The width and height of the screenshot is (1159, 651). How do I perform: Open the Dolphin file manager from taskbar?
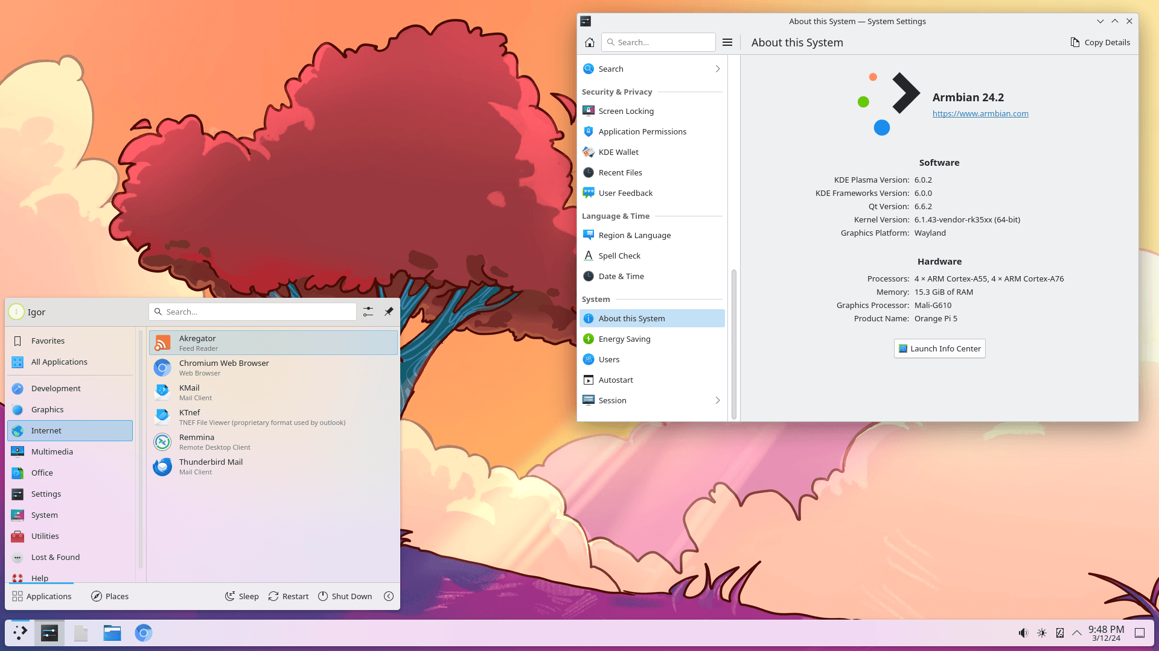coord(112,633)
